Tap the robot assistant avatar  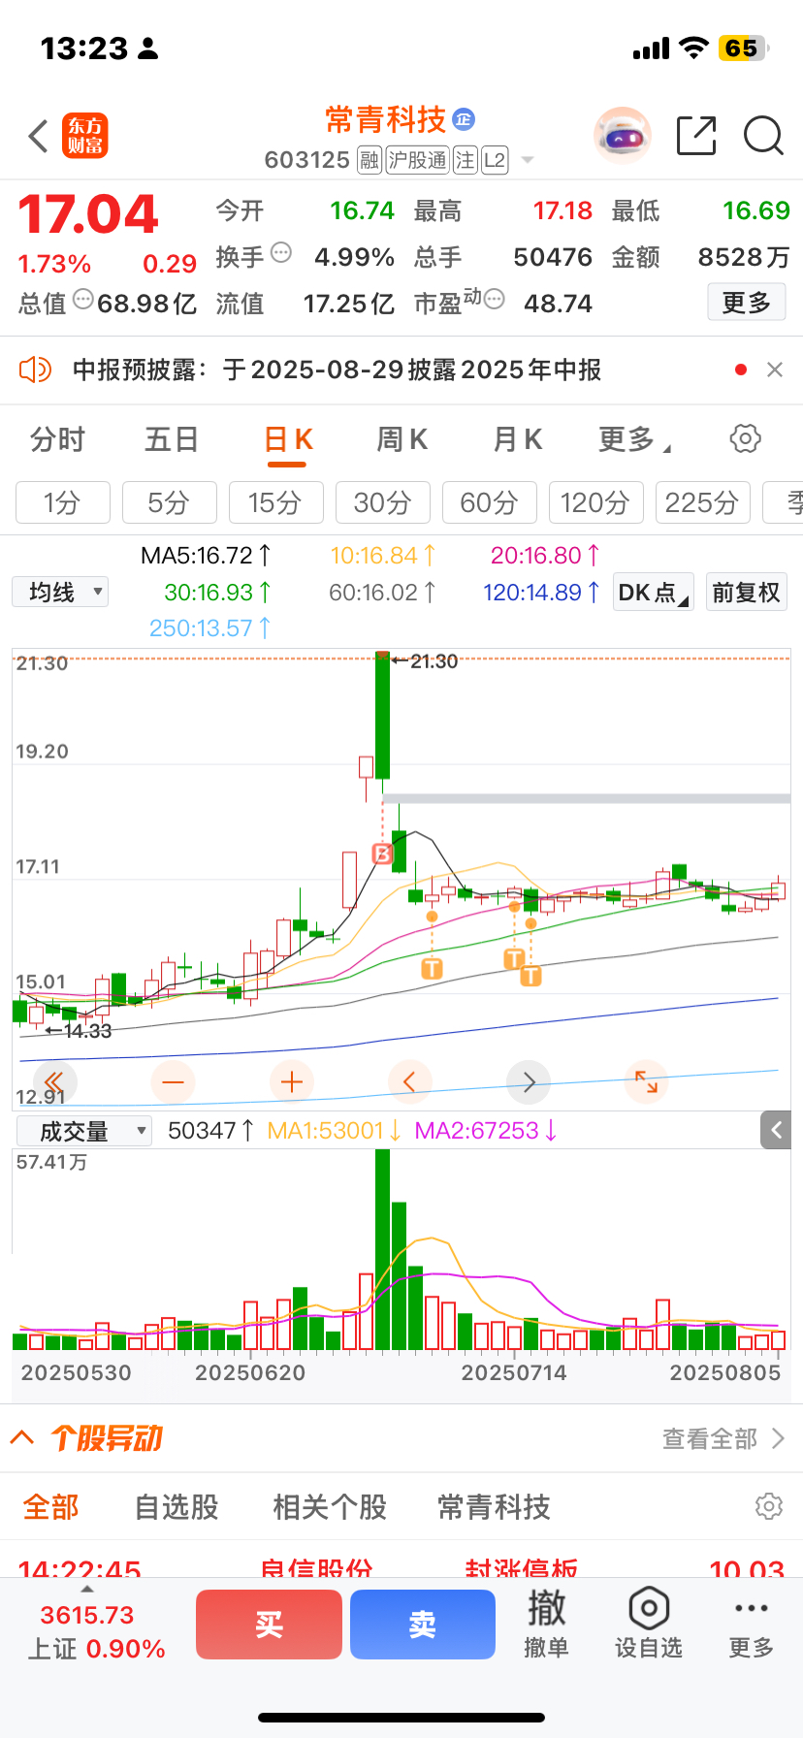(622, 136)
